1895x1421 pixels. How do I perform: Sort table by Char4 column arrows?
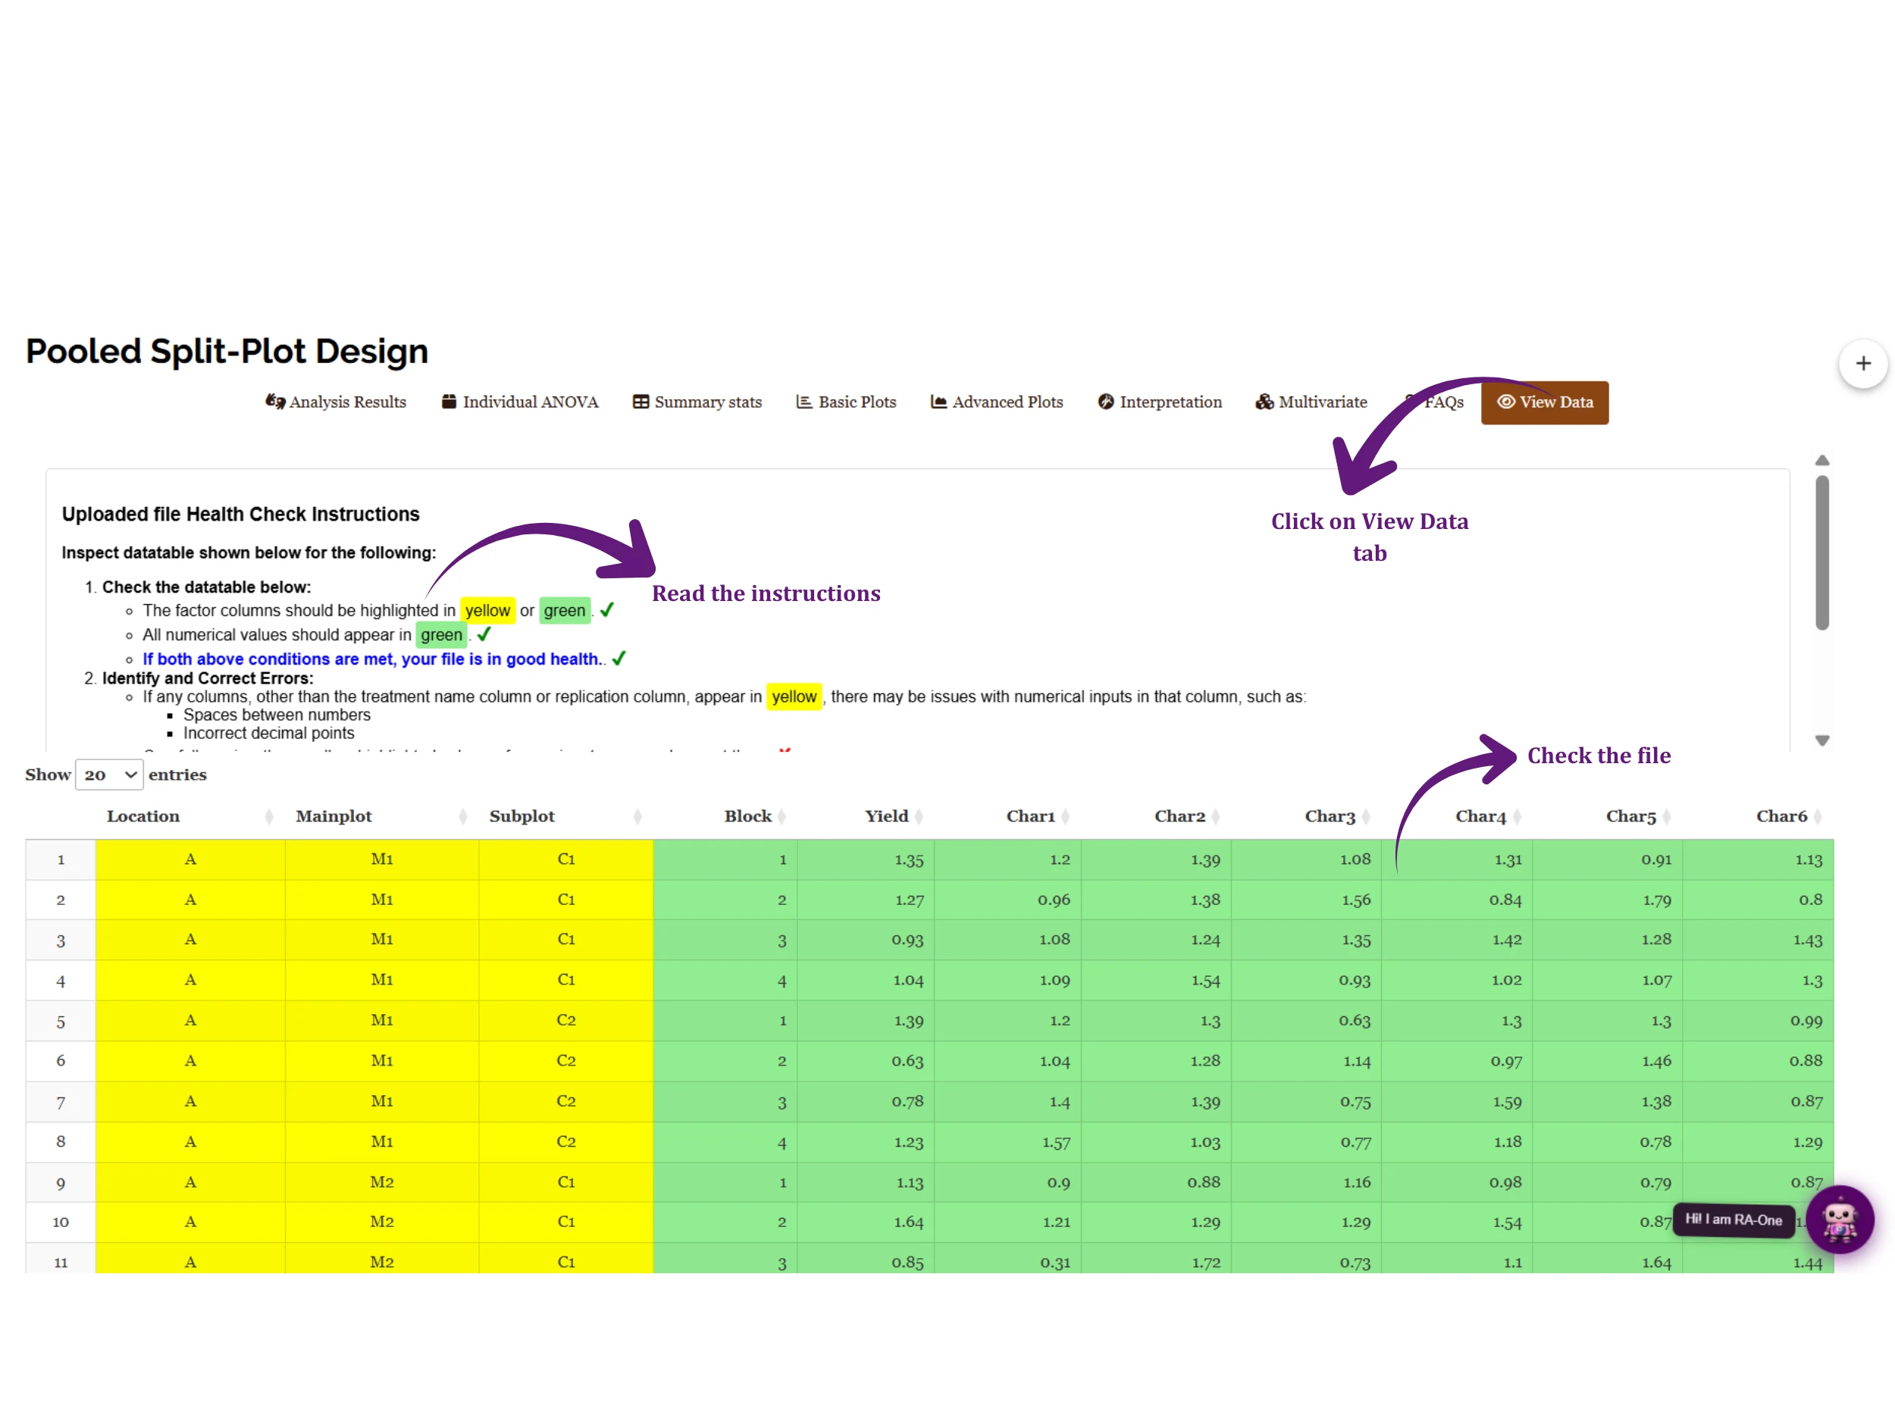(1516, 816)
